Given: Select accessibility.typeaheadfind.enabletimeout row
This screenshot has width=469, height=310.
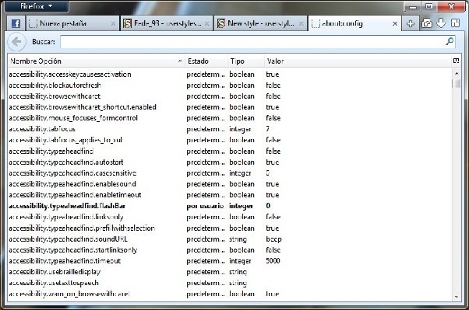Looking at the screenshot, I should pyautogui.click(x=230, y=195).
